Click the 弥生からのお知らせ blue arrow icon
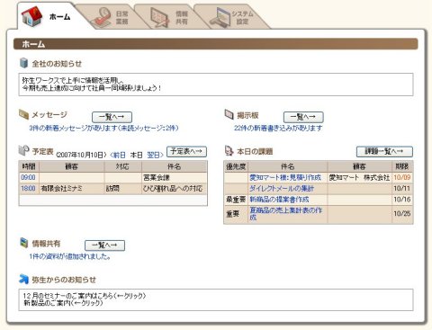The height and width of the screenshot is (330, 432). coord(23,279)
